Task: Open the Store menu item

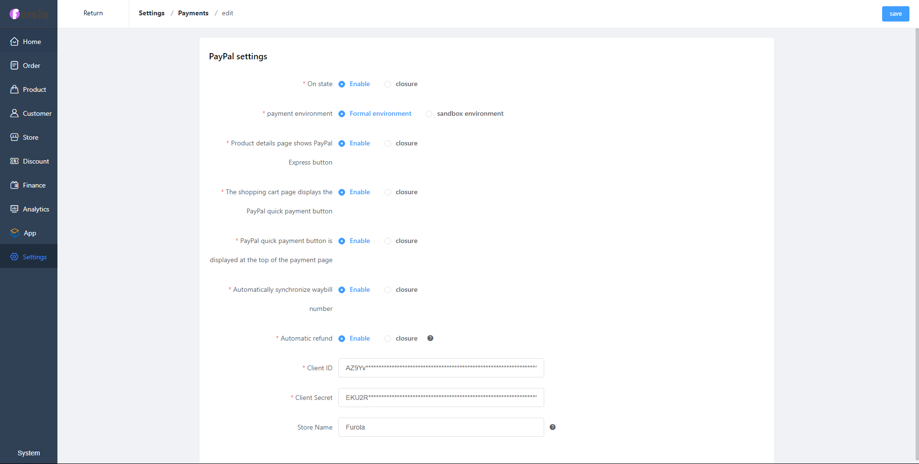Action: tap(29, 137)
